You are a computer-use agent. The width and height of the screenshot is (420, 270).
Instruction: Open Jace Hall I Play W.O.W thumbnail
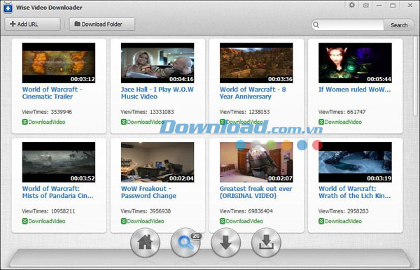coord(157,63)
